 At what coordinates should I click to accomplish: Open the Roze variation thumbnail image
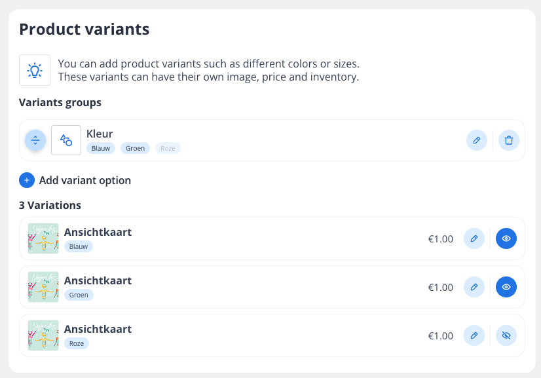click(43, 335)
